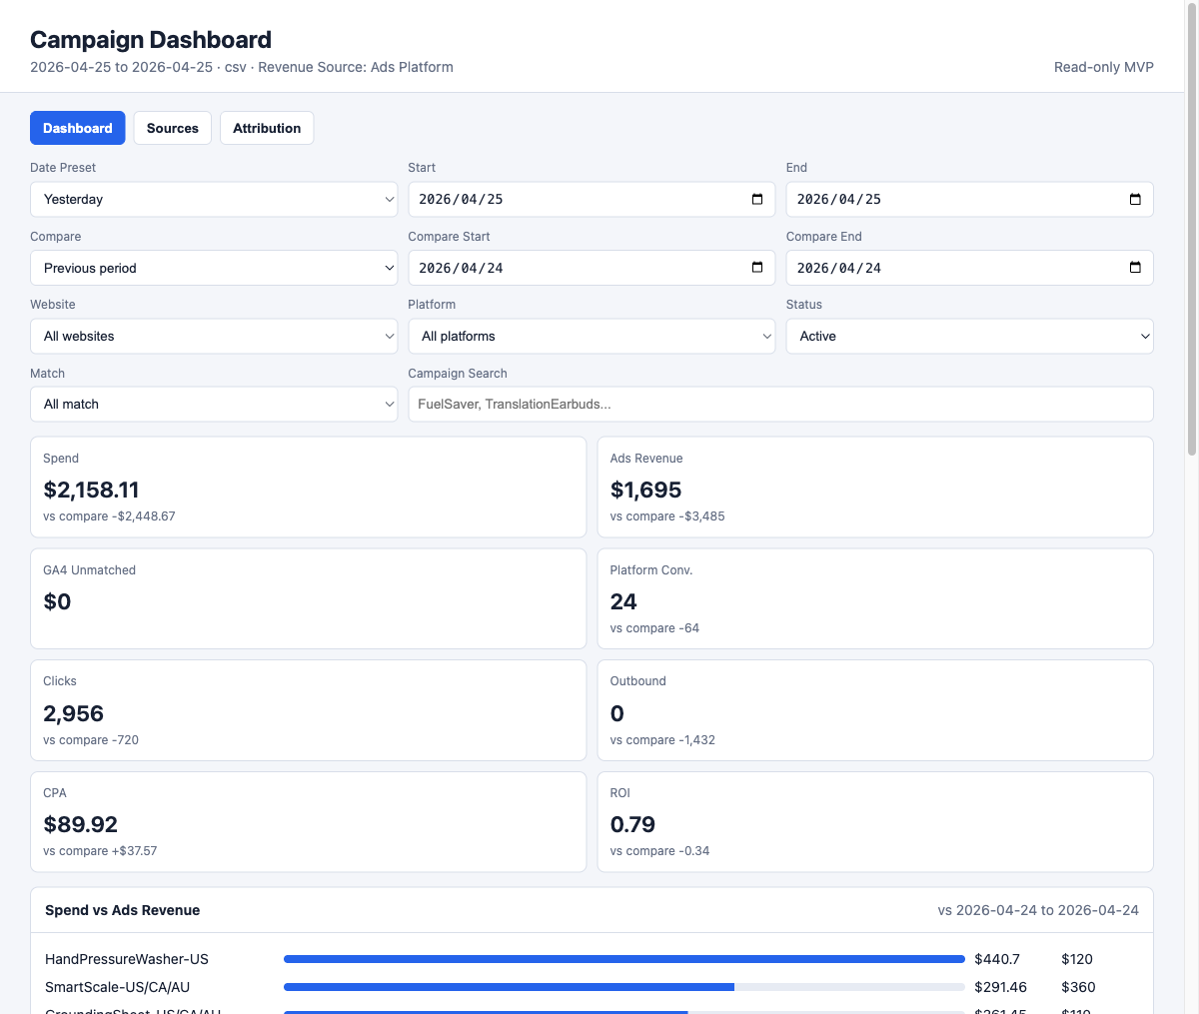Expand the Date Preset dropdown showing Yesterday

214,199
